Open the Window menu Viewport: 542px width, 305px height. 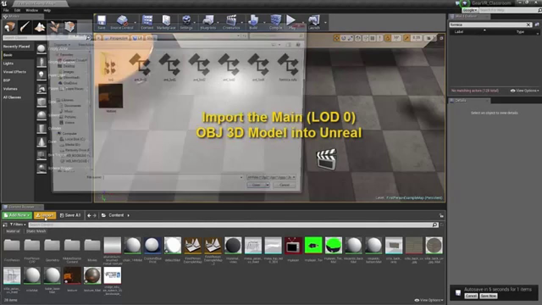pyautogui.click(x=32, y=10)
